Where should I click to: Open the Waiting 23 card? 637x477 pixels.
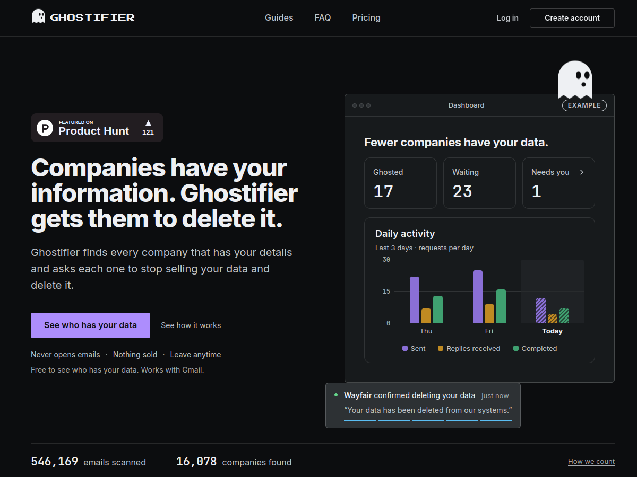[x=479, y=183]
